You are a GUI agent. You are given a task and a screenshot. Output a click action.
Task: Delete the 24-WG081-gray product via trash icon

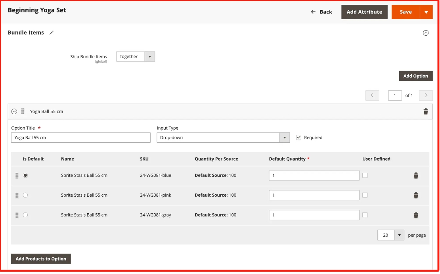click(415, 215)
